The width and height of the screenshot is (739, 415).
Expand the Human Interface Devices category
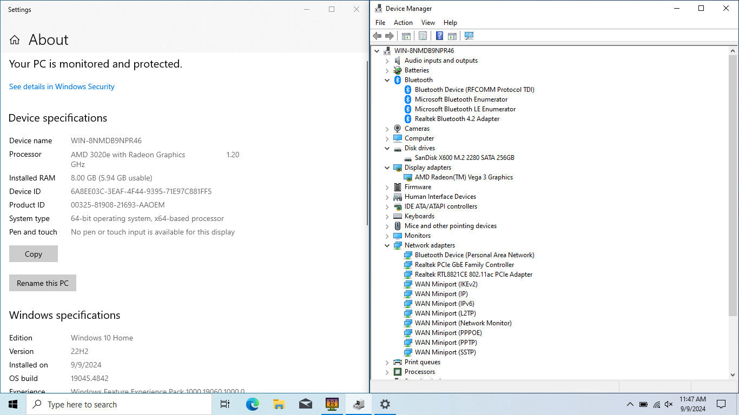tap(387, 197)
